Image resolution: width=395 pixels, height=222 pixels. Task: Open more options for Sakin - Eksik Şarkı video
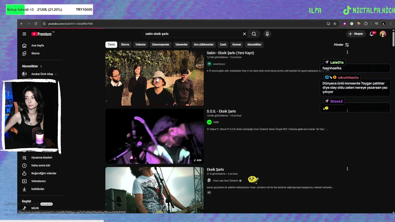[347, 52]
